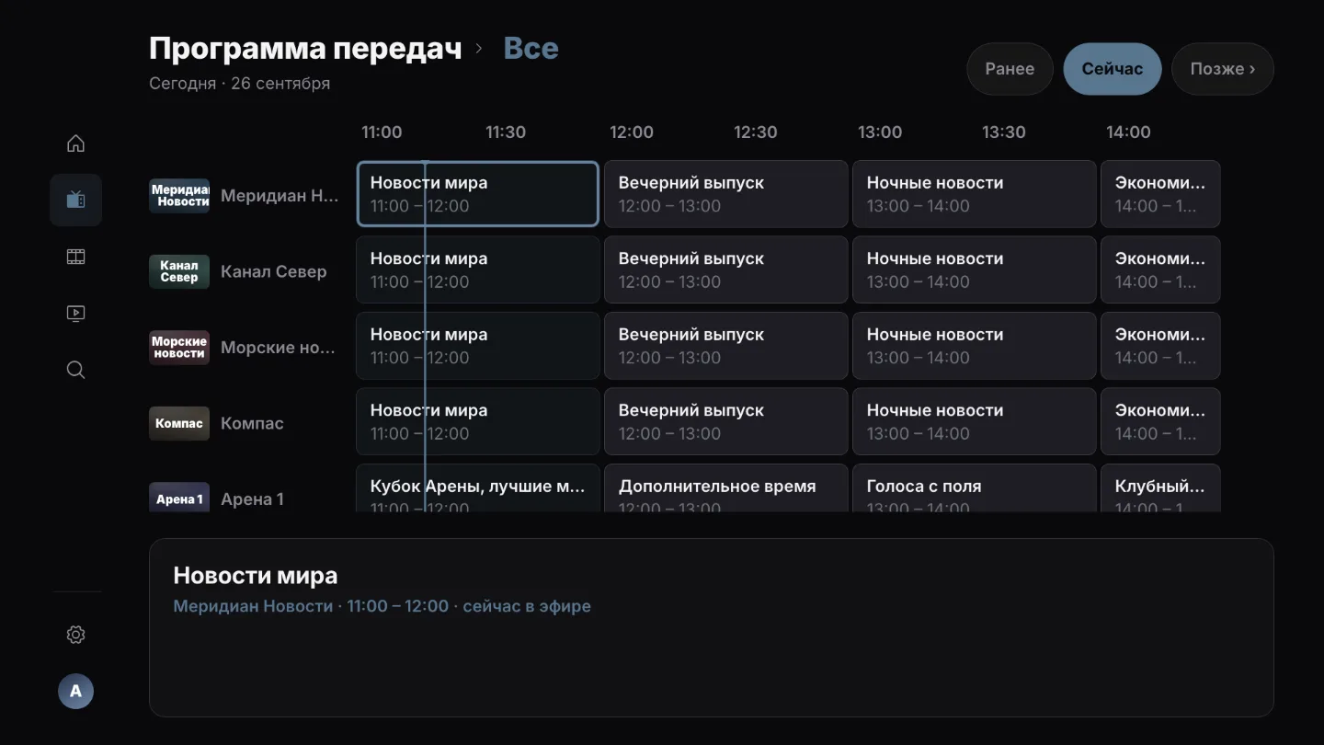Select Новости мира on Меридиан Новости
1324x745 pixels.
[x=478, y=194]
